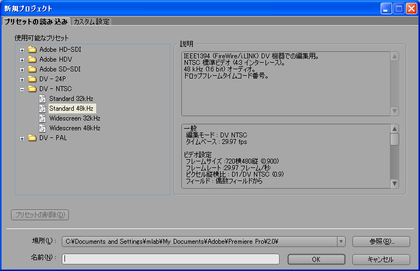This screenshot has height=271, width=420.
Task: Close the 新規プロジェクト dialog
Action: click(411, 9)
